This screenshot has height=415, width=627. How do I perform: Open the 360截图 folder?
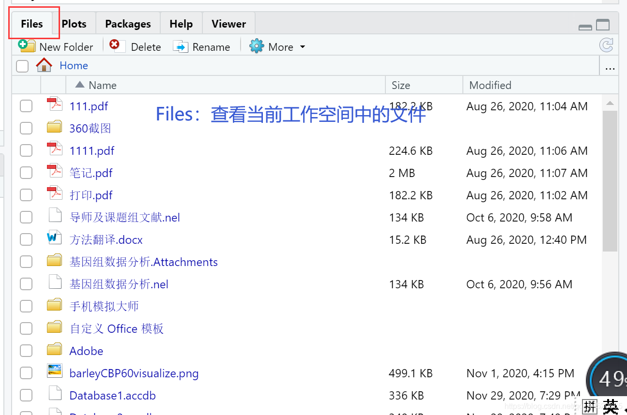pos(90,129)
